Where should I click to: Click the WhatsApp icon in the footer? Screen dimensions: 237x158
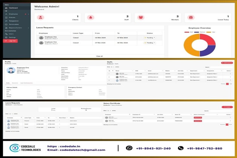click(x=129, y=148)
